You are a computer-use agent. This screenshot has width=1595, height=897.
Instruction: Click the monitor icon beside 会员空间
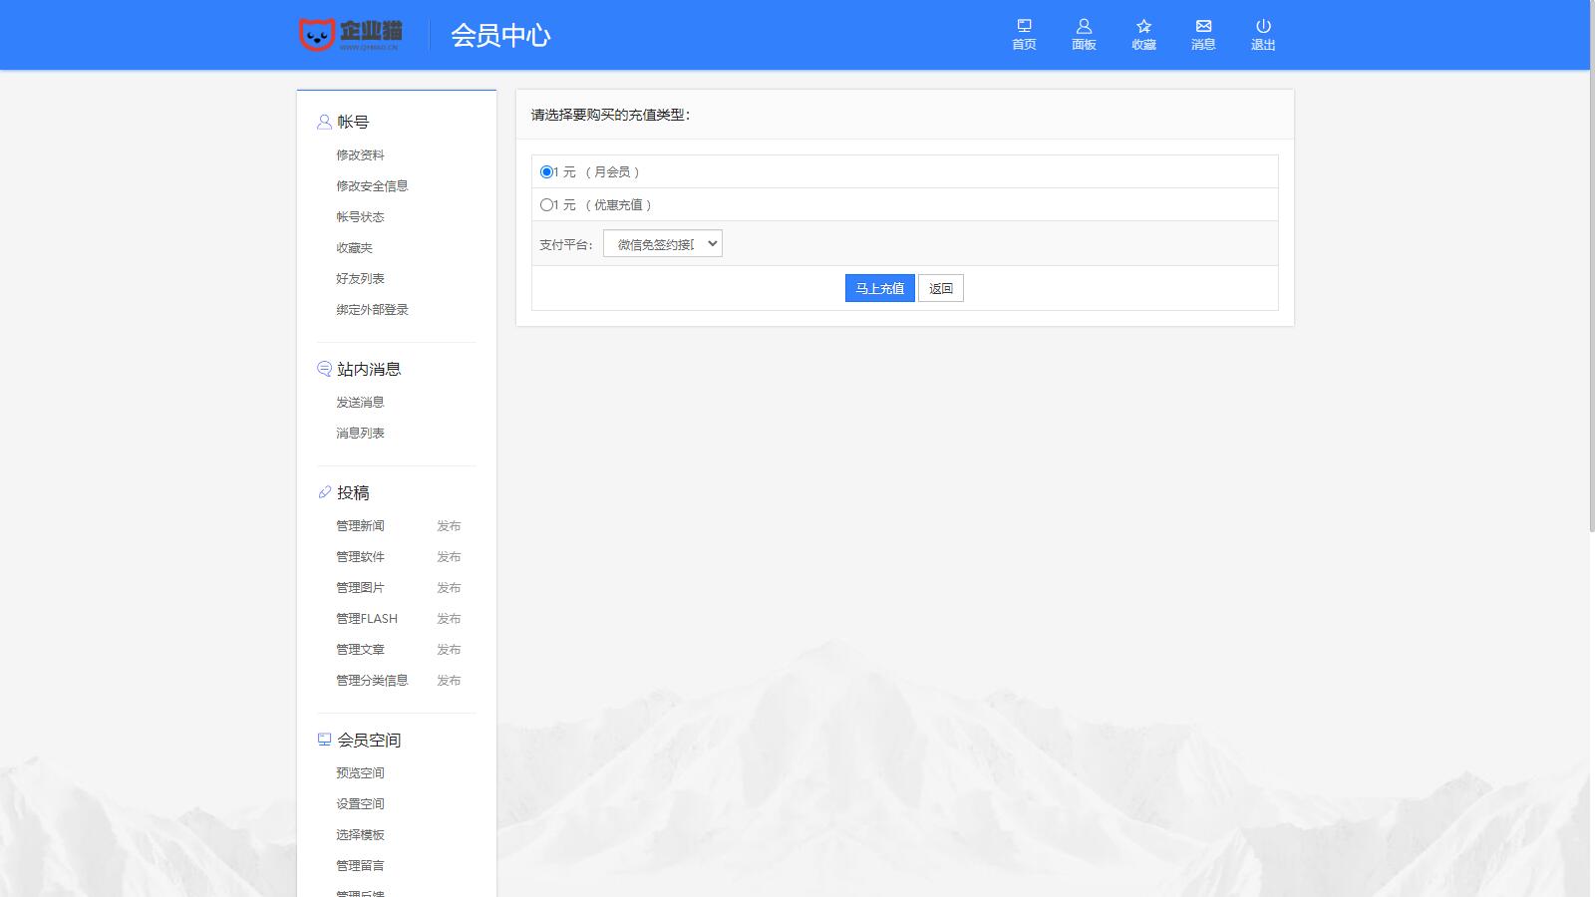322,739
